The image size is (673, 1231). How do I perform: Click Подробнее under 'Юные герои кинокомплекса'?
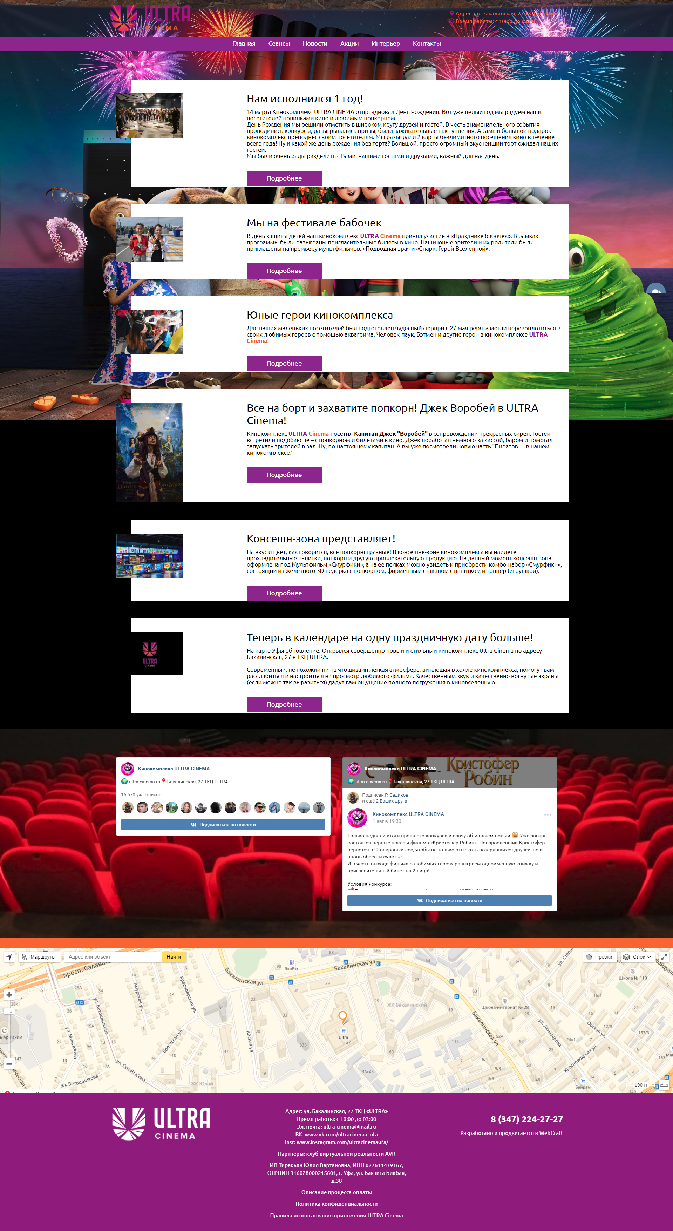tap(284, 364)
